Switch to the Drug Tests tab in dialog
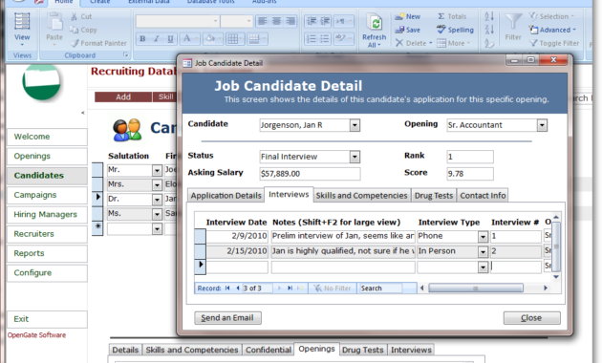Viewport: 602px width, 363px height. [x=434, y=196]
